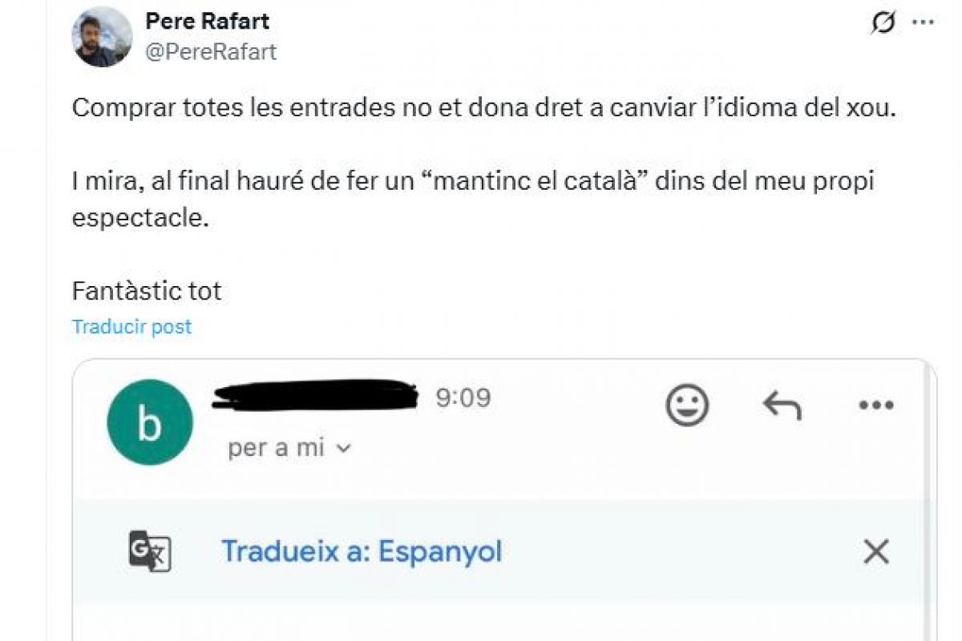Click the "Traducir post" link
This screenshot has width=962, height=641.
tap(131, 327)
